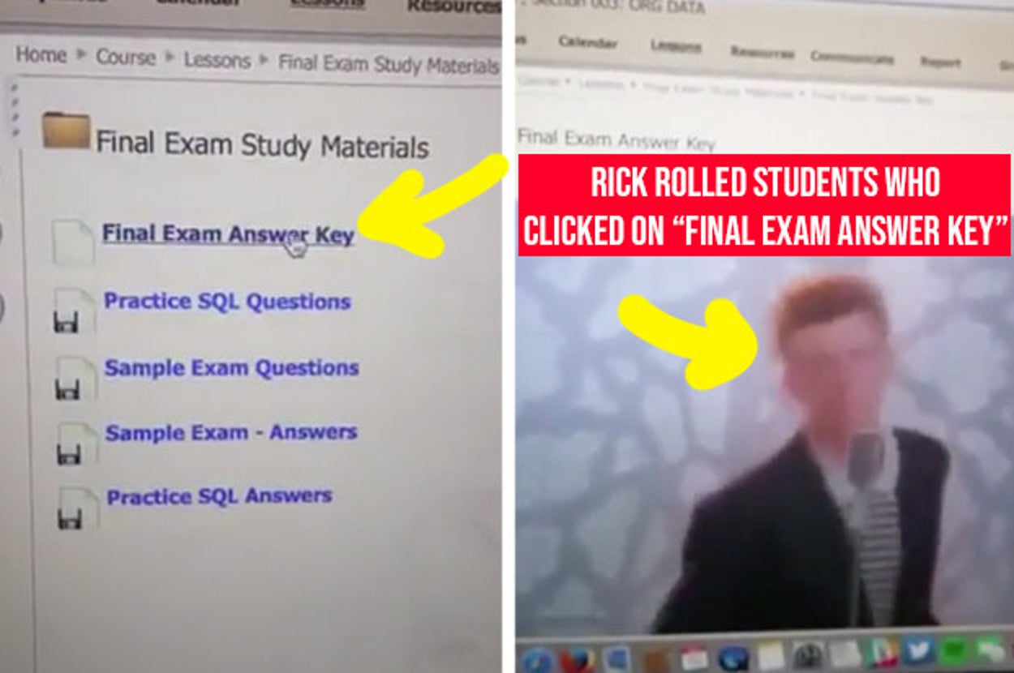Click the Practice SQL Answers file icon

78,507
